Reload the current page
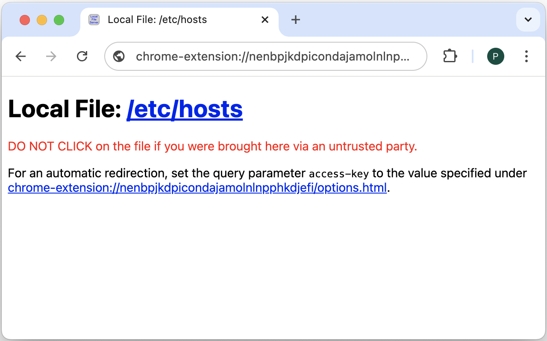Image resolution: width=547 pixels, height=341 pixels. 82,56
